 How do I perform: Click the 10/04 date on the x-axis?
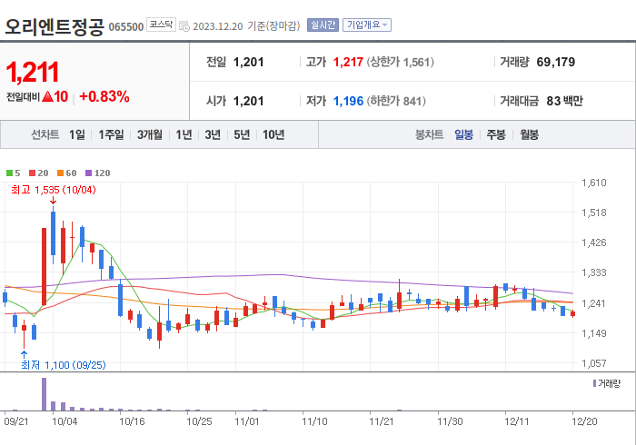tap(65, 421)
